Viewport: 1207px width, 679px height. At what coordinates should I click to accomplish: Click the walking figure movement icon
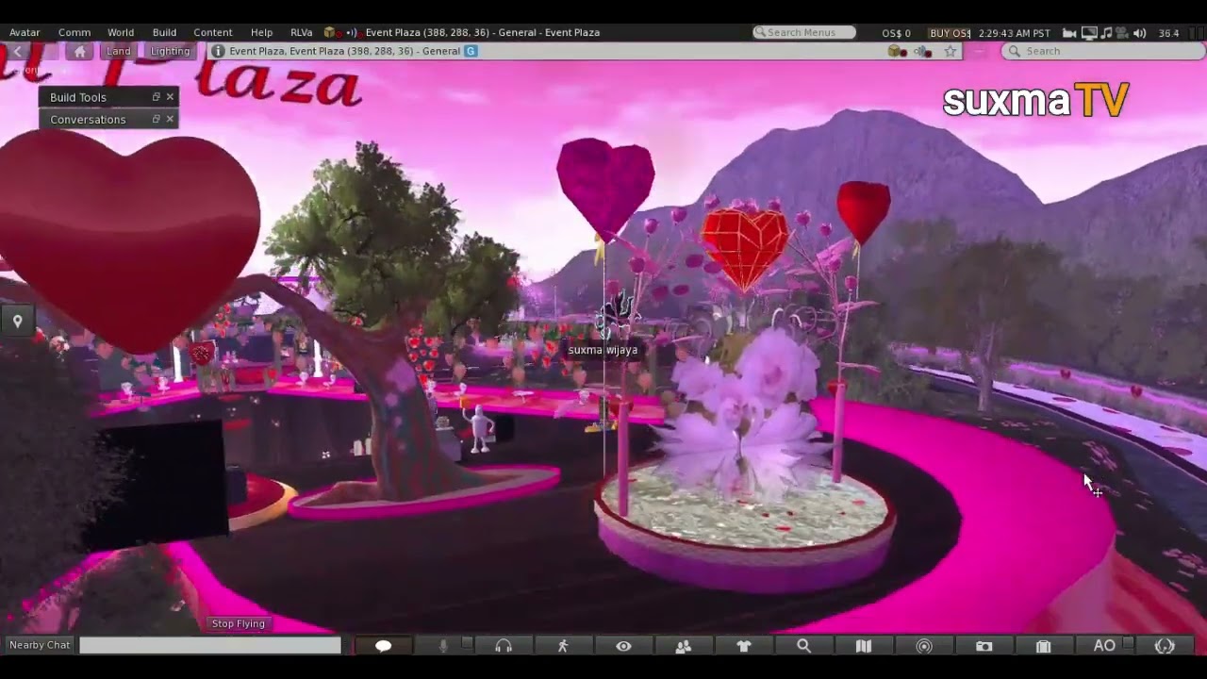[x=563, y=646]
